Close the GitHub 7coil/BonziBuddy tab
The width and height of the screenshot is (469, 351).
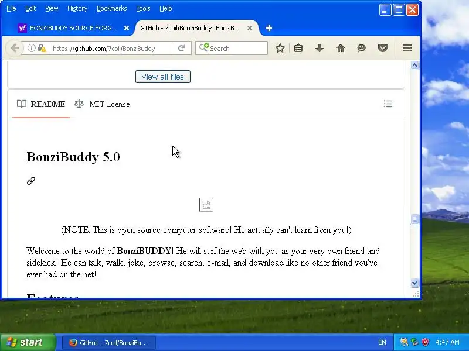pos(250,28)
